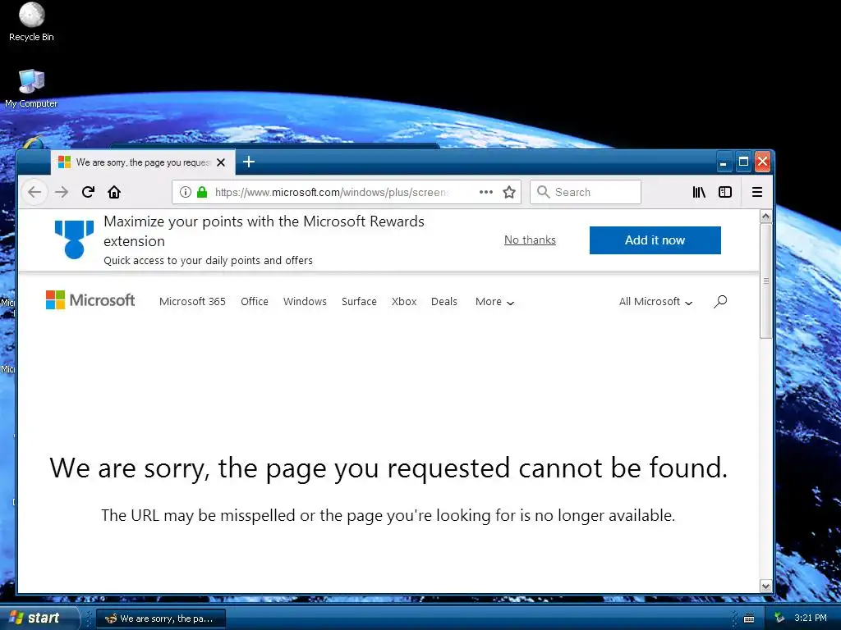Minimize the Firefox window
Image resolution: width=841 pixels, height=630 pixels.
point(724,162)
